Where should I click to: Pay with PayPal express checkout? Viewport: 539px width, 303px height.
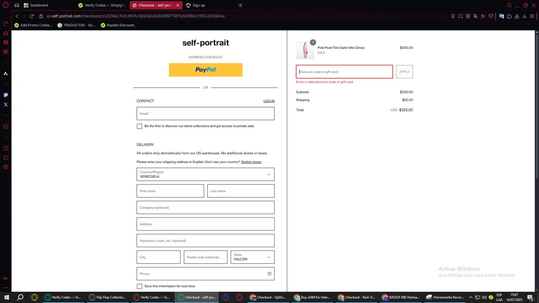click(x=206, y=70)
